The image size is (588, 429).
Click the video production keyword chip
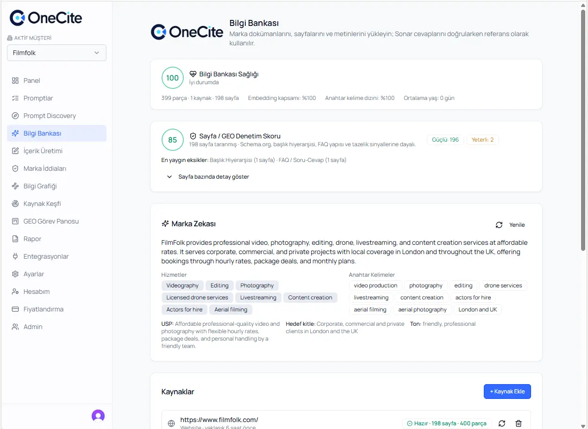pos(375,286)
